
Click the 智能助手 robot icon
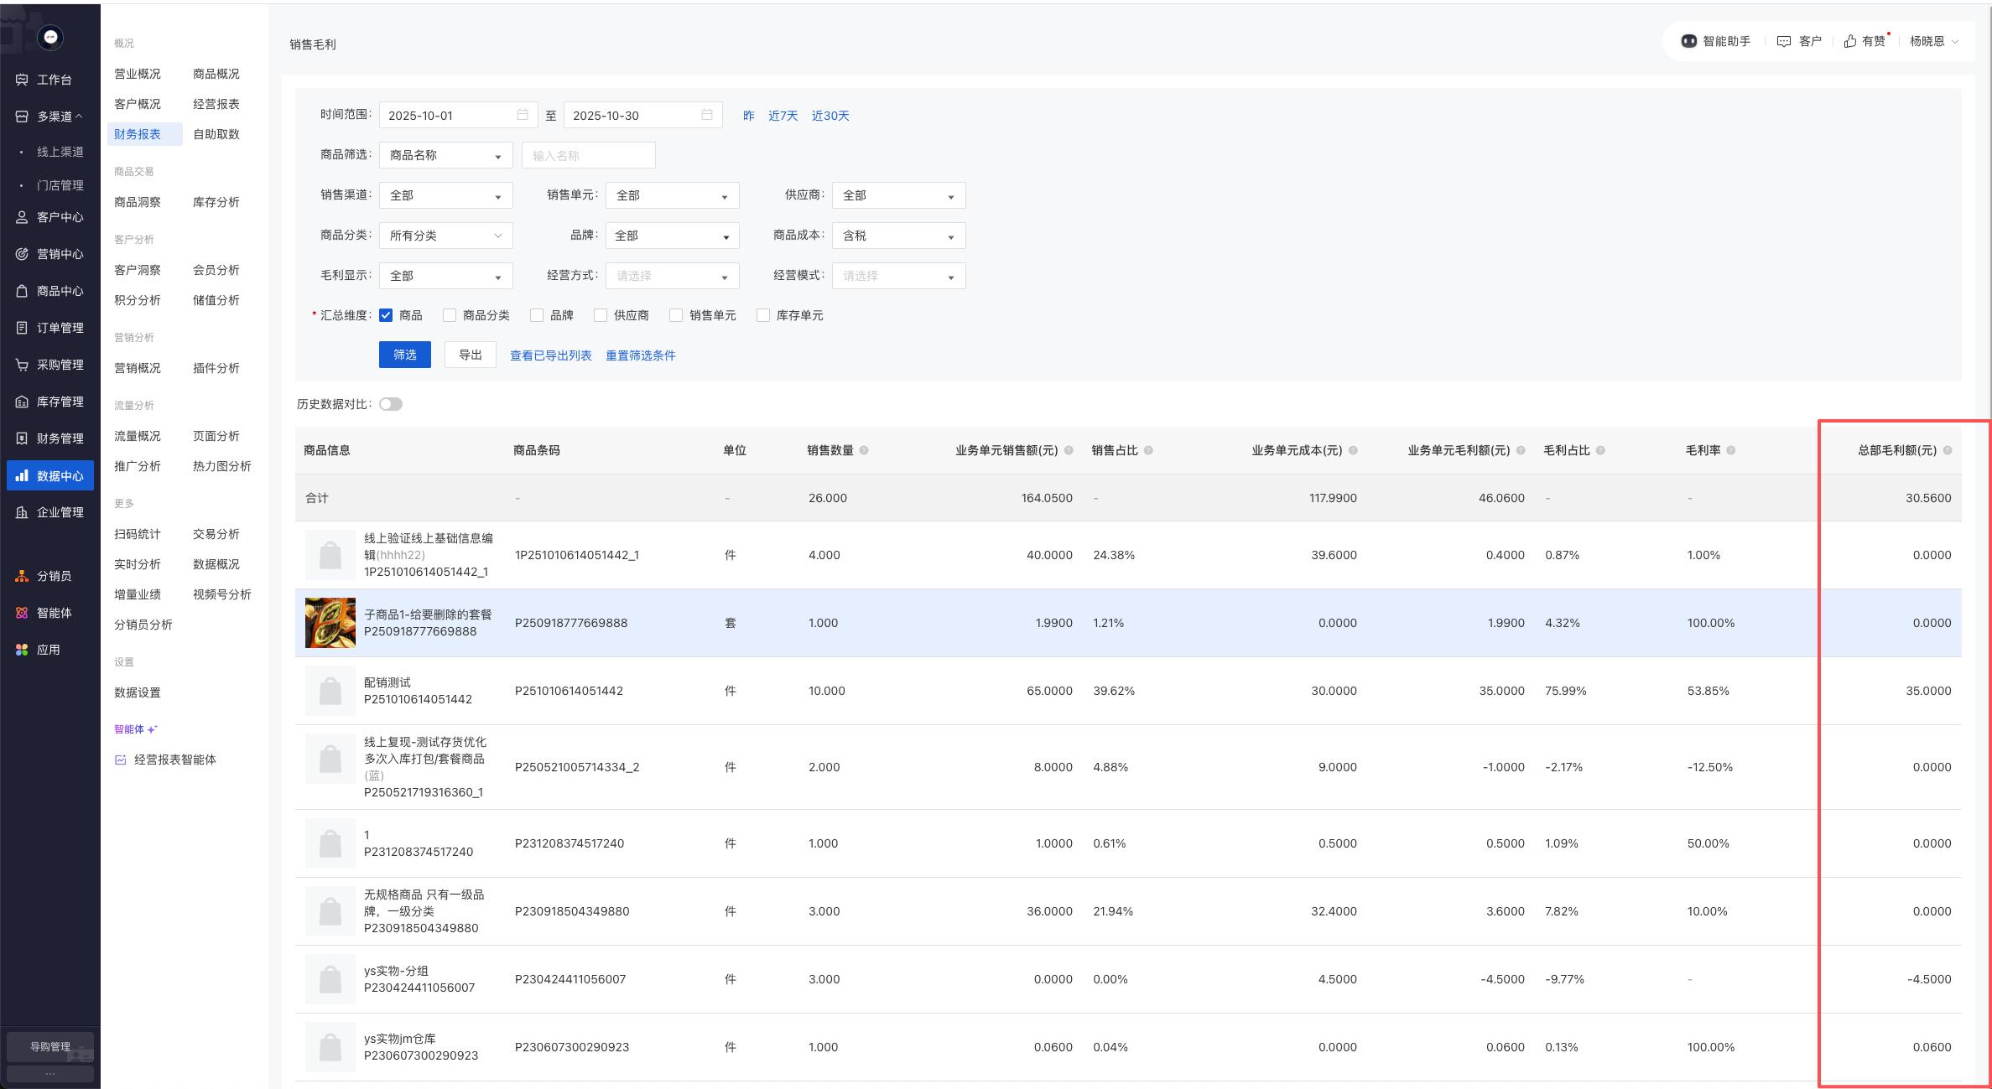coord(1688,41)
